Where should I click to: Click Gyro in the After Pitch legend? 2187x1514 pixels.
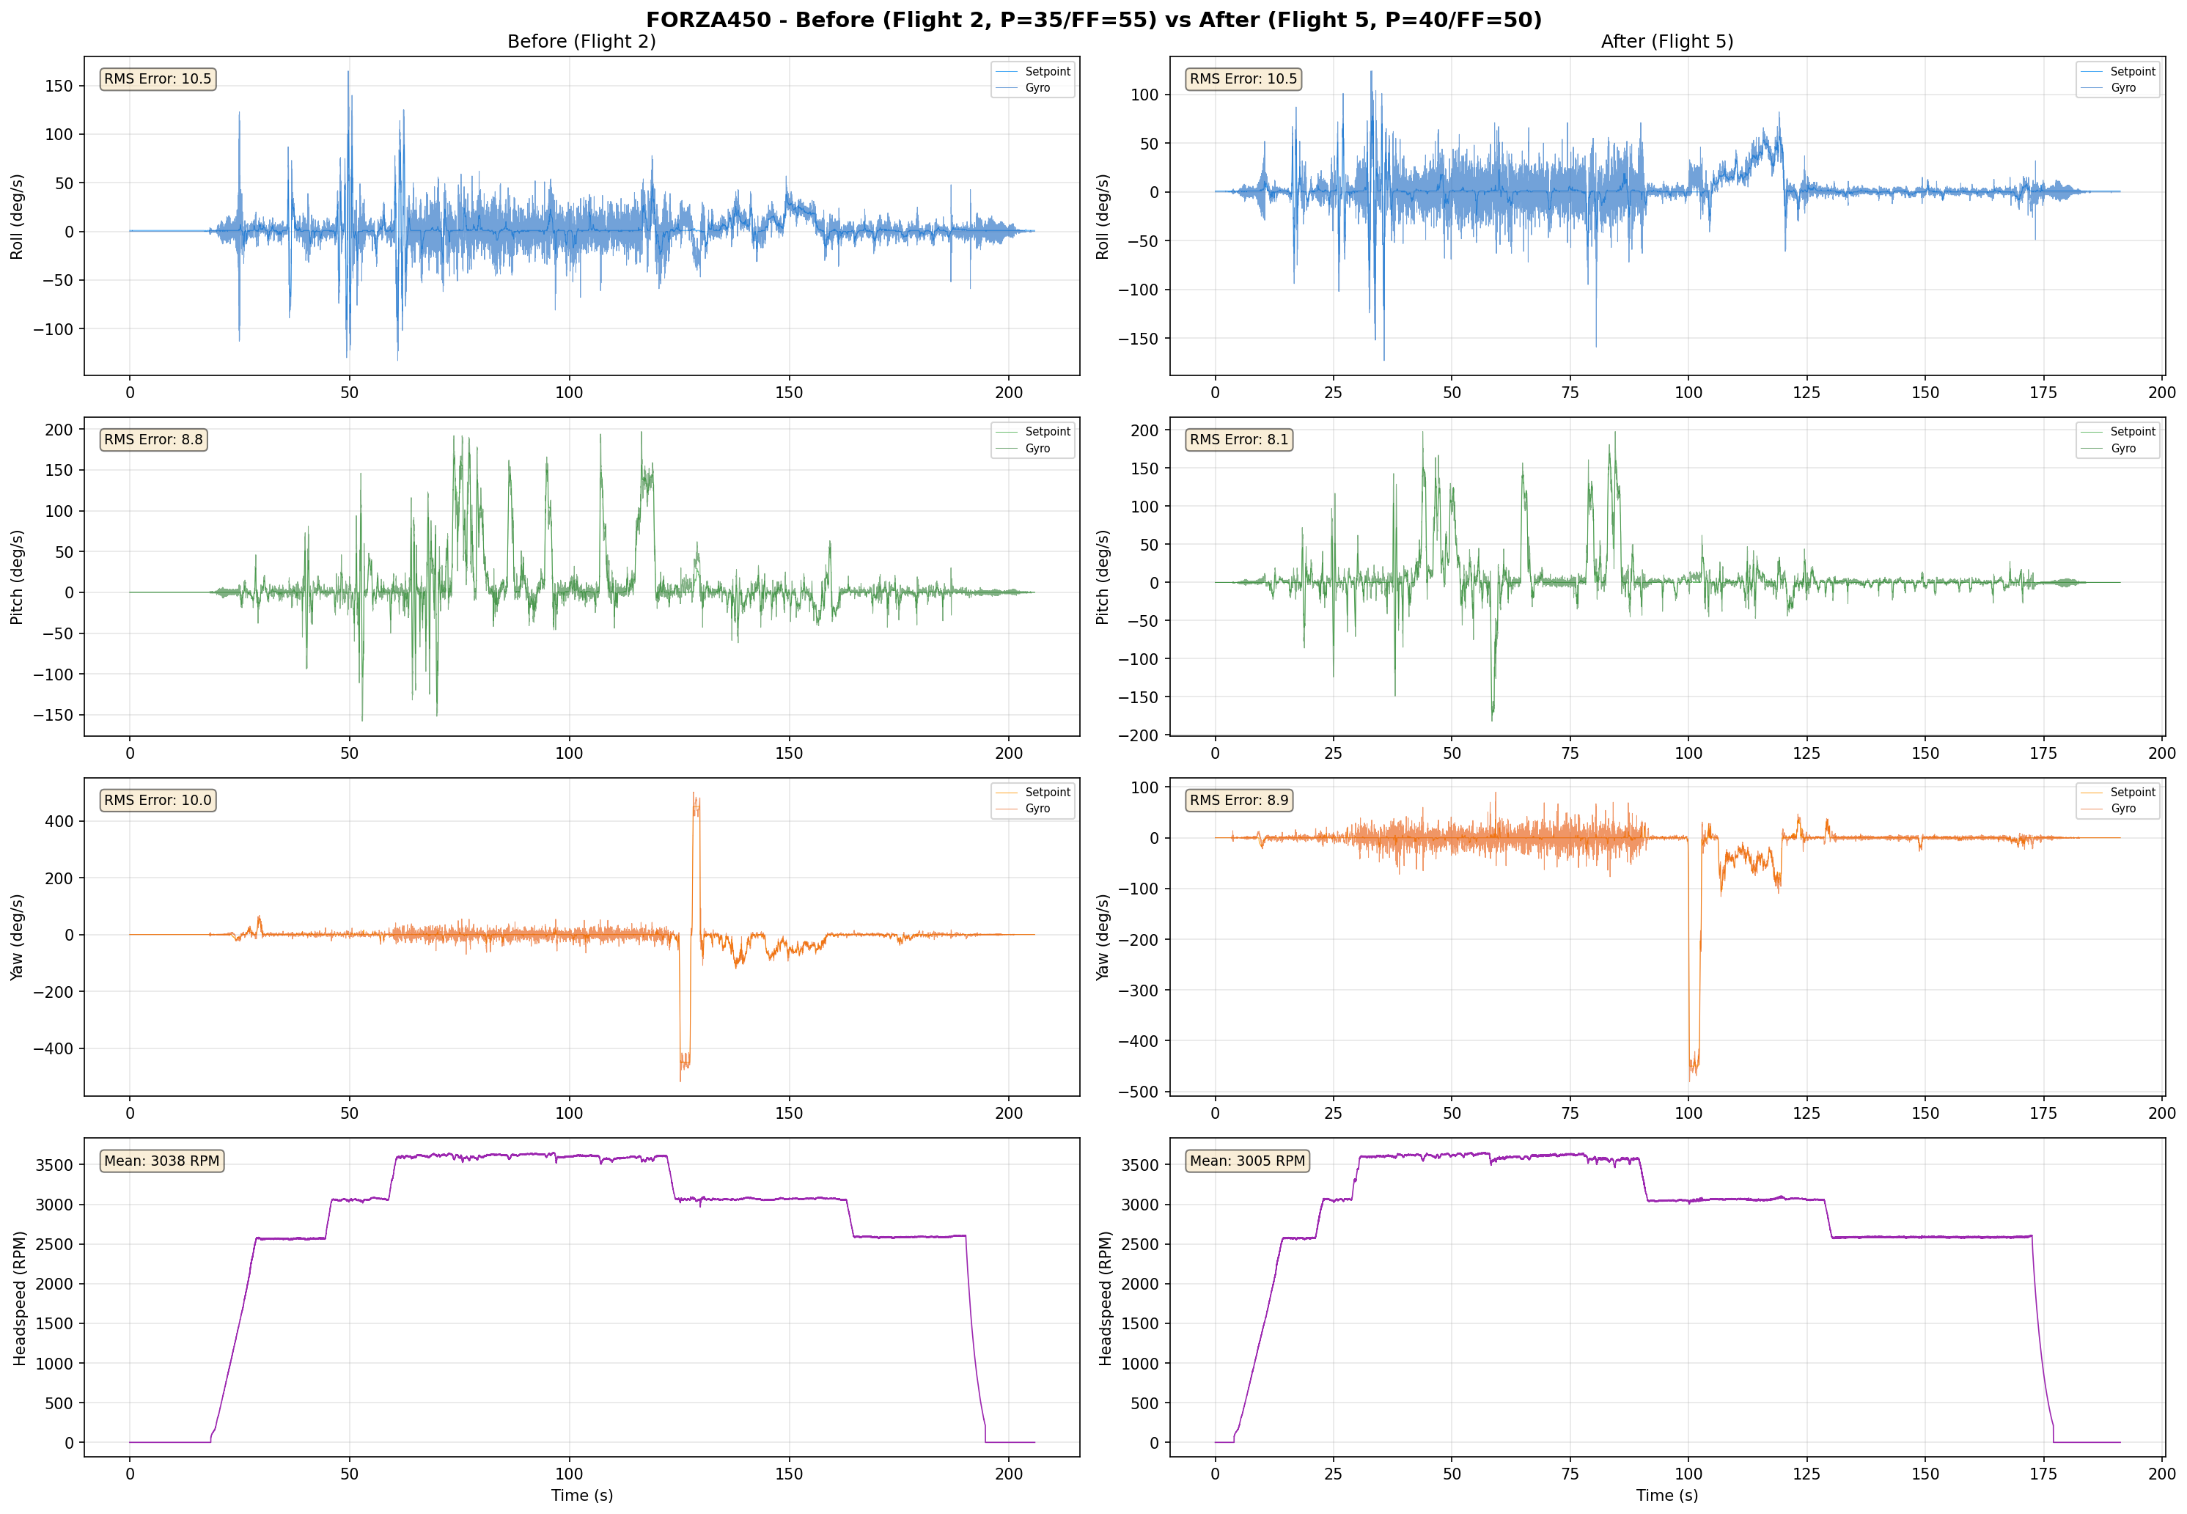coord(2122,448)
